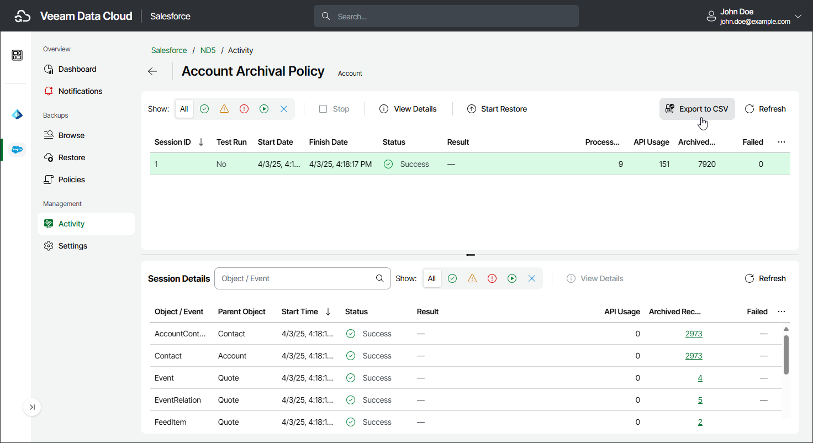
Task: Click the user profile avatar icon
Action: tap(711, 17)
